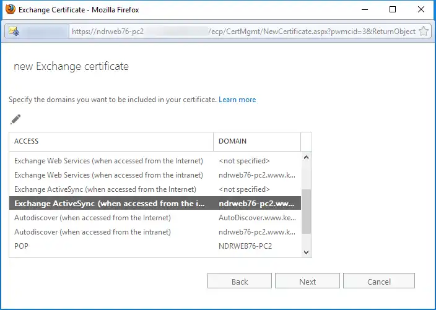Maximize the Firefox window
This screenshot has width=436, height=310.
pyautogui.click(x=393, y=9)
